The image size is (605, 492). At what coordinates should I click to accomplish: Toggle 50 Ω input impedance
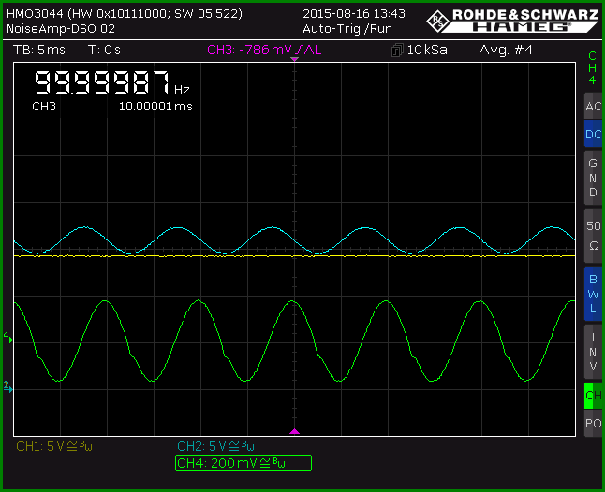pos(594,236)
